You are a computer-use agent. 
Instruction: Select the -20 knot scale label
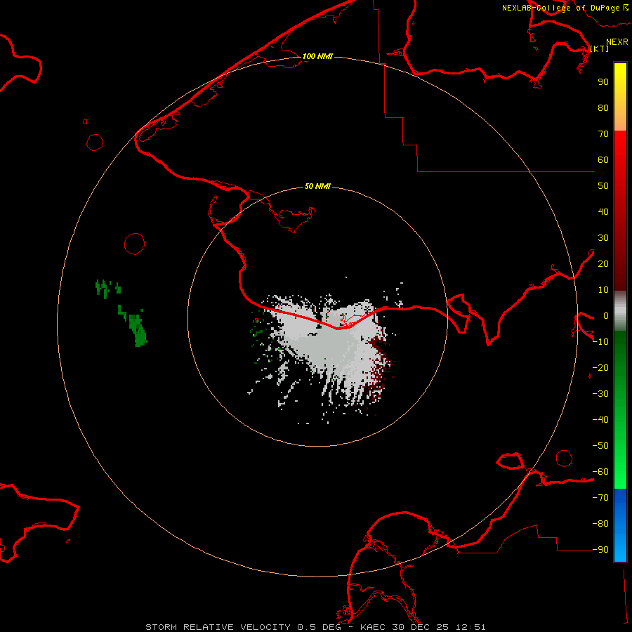click(600, 367)
